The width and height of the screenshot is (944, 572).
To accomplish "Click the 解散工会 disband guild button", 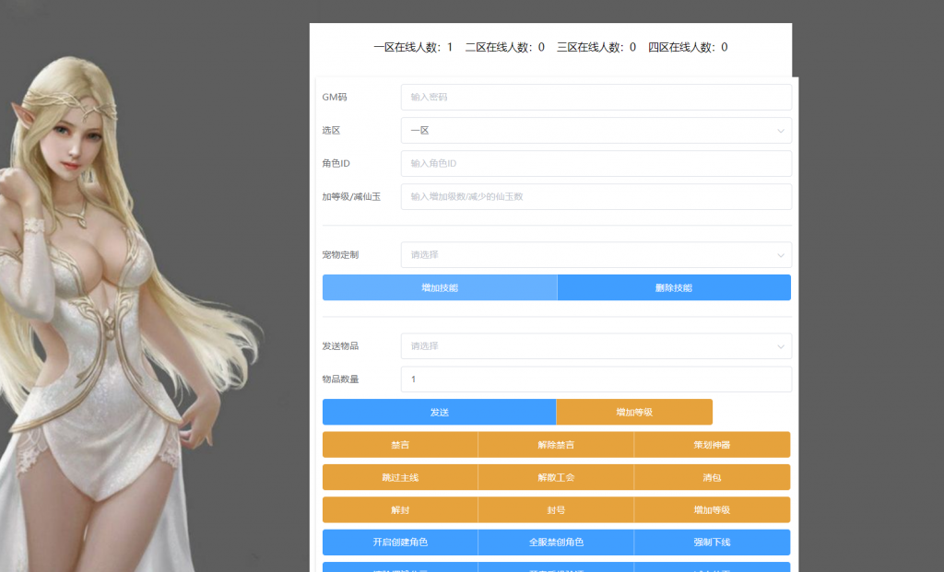I will click(556, 477).
